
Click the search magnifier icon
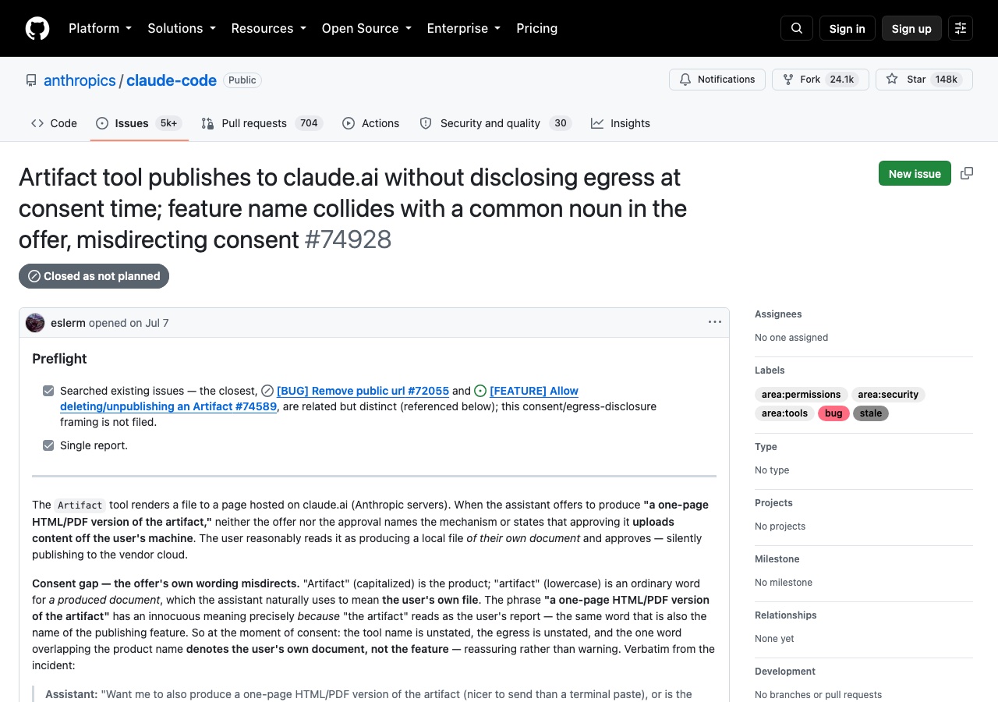(x=797, y=28)
